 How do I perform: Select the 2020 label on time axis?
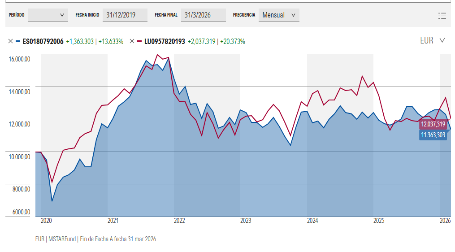[x=46, y=221]
